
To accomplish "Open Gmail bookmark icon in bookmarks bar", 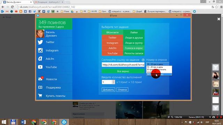I will [7, 11].
